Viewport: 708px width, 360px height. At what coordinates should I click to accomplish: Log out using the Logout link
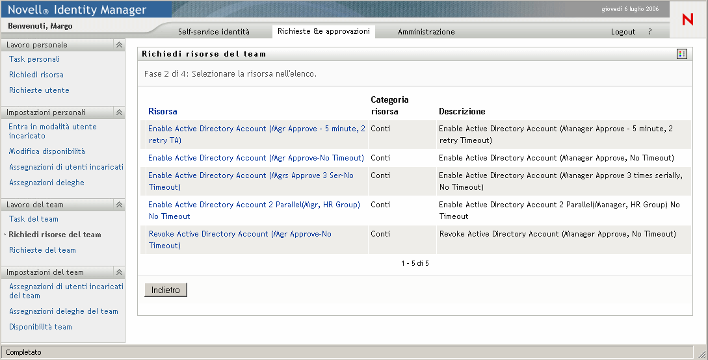click(x=623, y=32)
